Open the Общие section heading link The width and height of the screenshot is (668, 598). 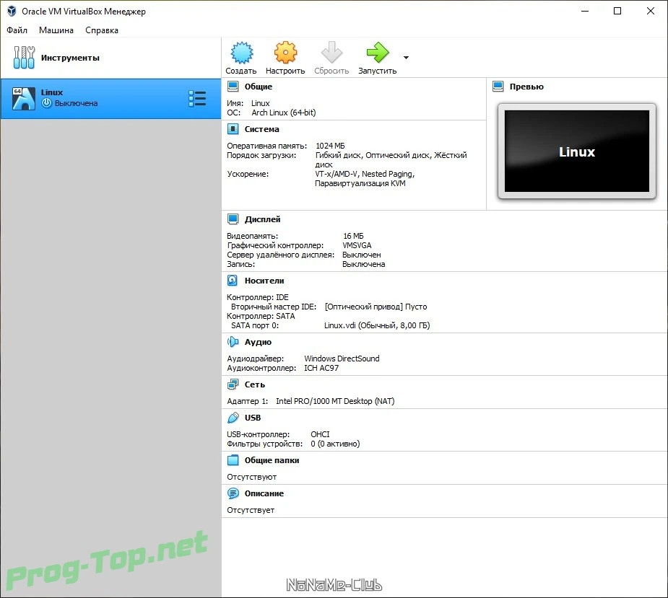(x=258, y=87)
